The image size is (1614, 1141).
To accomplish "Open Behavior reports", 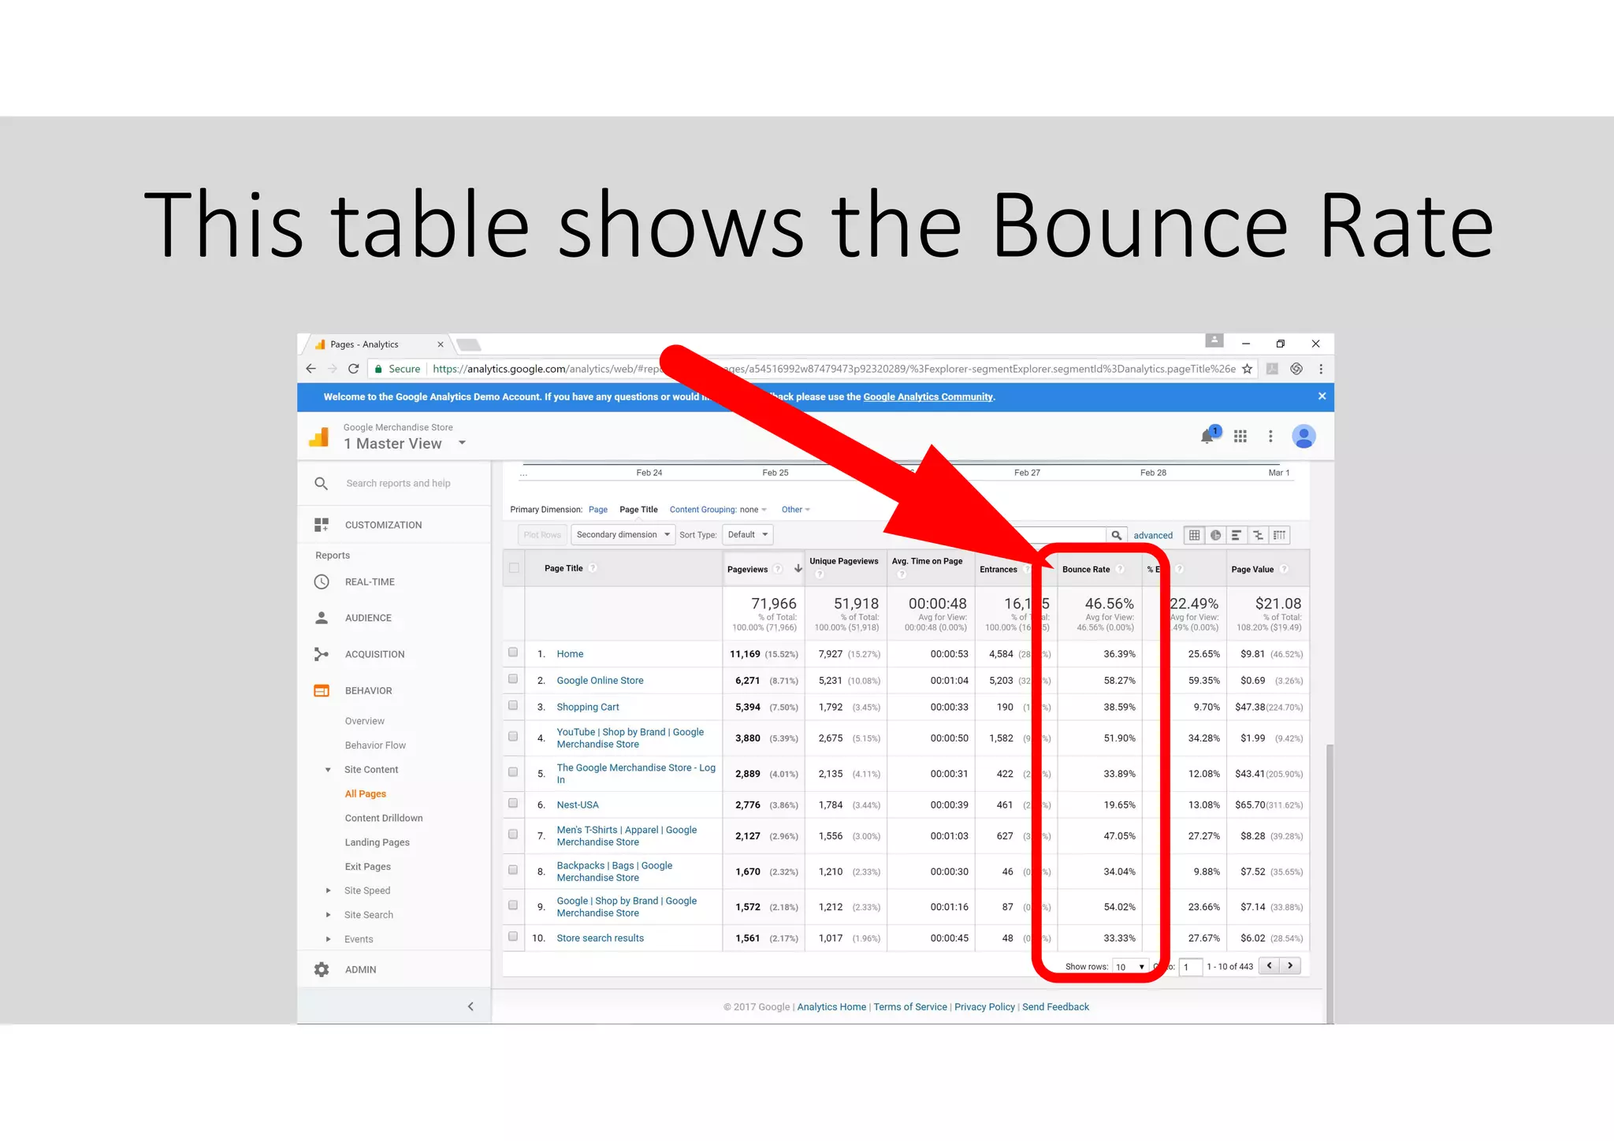I will point(368,690).
